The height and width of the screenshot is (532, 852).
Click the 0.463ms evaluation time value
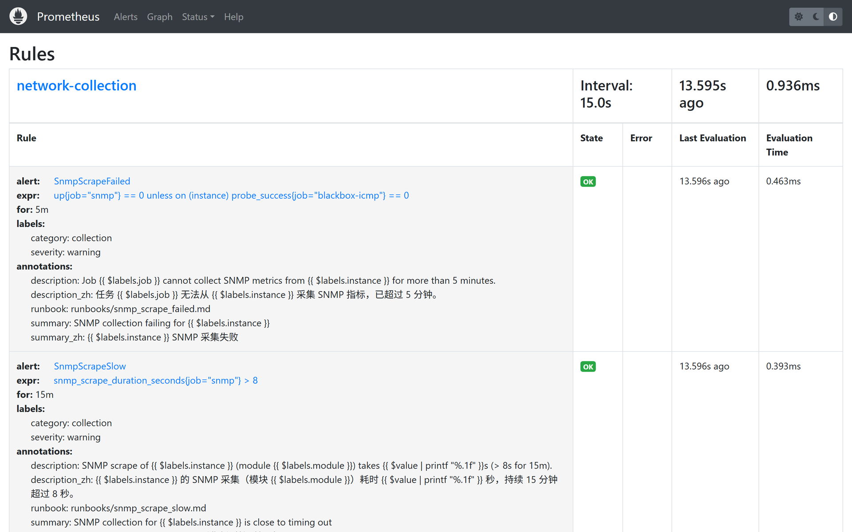pos(783,181)
